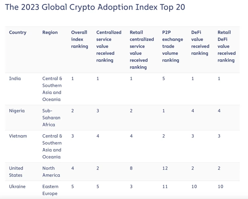The image size is (248, 199).
Task: Click Ukraine's P2P ranking value 11
Action: pos(165,186)
